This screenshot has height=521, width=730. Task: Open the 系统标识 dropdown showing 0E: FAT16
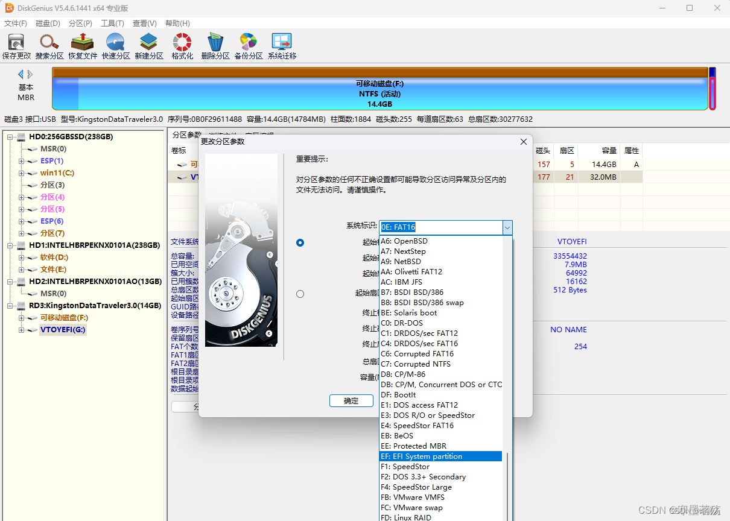point(507,227)
